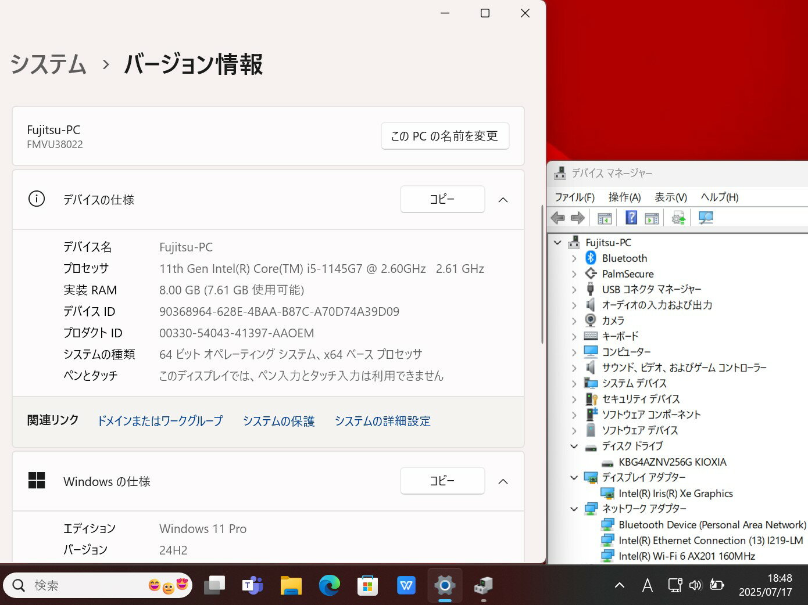808x605 pixels.
Task: Open the ファイル(F) menu
Action: pyautogui.click(x=574, y=197)
